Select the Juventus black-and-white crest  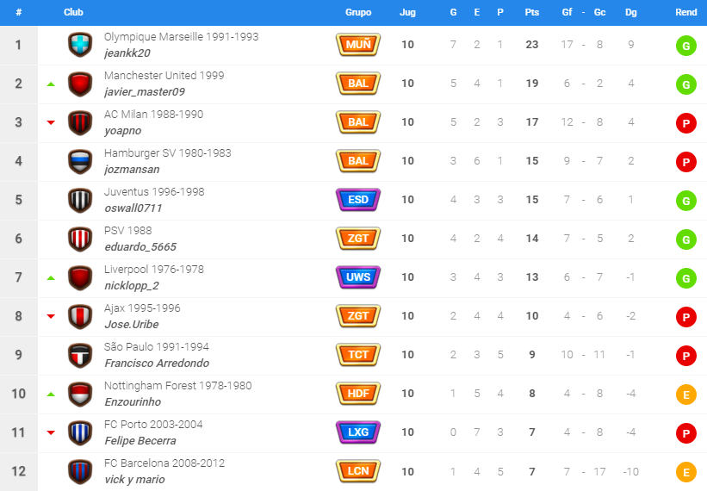point(80,200)
